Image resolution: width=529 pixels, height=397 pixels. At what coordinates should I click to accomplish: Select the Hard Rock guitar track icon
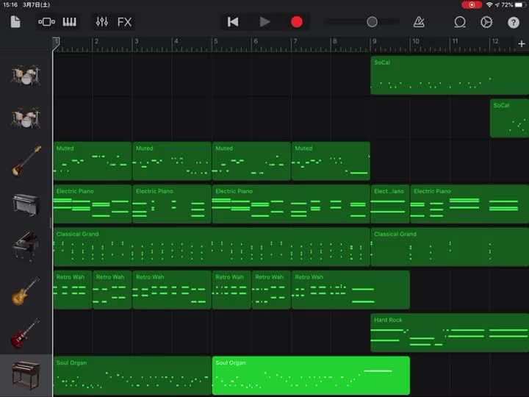26,333
